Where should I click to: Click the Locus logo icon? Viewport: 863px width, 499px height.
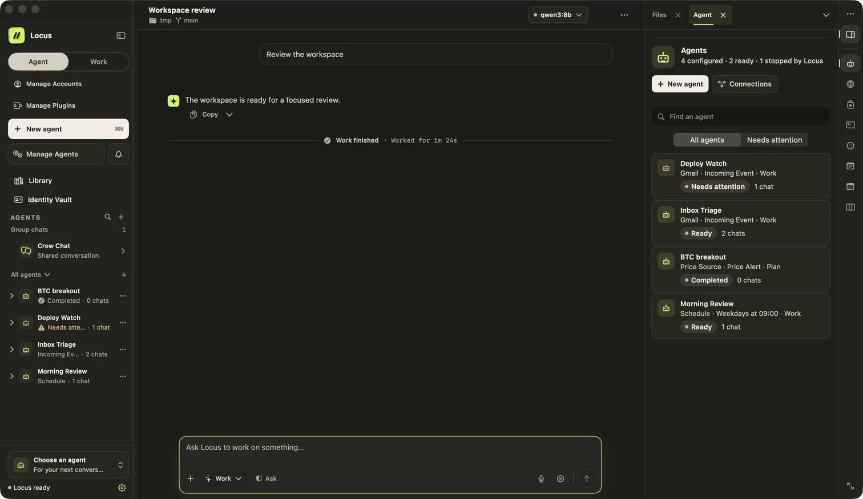click(17, 35)
